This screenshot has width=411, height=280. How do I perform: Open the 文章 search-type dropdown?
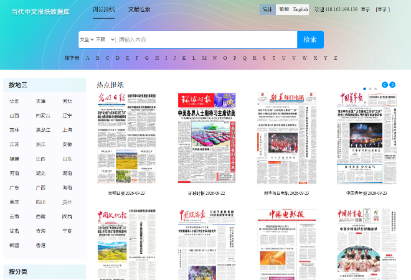(87, 40)
